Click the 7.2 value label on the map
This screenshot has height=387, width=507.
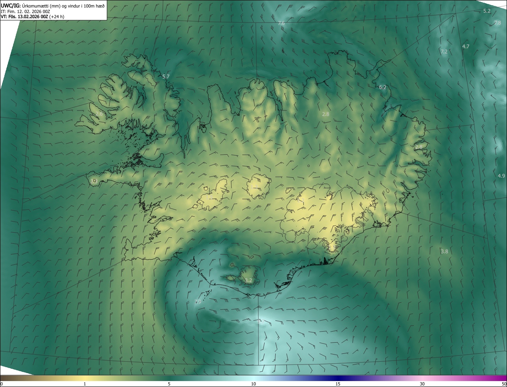point(444,52)
